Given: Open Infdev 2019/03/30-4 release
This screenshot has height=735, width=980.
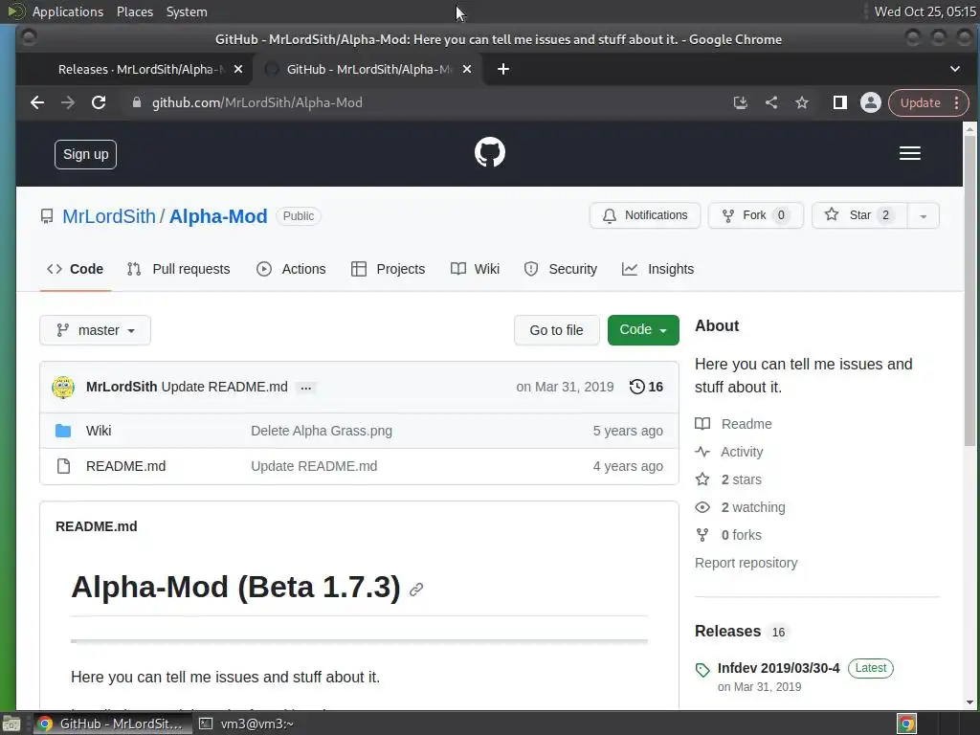Looking at the screenshot, I should 779,668.
